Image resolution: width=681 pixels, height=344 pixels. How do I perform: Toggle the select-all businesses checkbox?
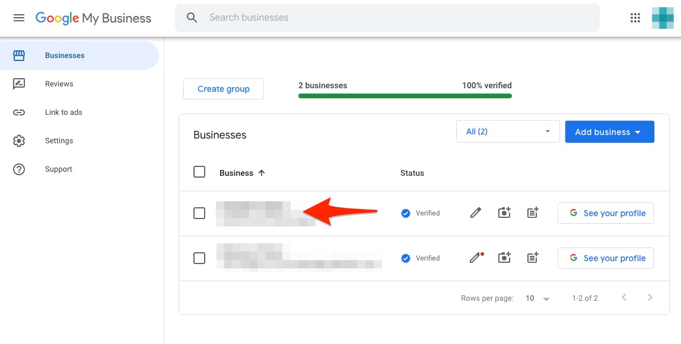pyautogui.click(x=199, y=172)
